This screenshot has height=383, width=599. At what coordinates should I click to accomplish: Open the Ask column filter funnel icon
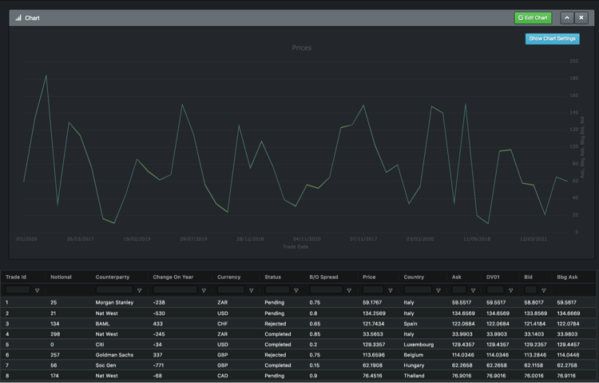(473, 290)
